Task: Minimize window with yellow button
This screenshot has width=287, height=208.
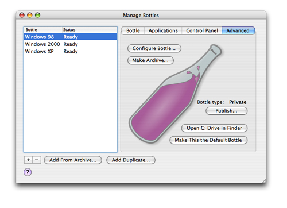Action: coord(30,15)
